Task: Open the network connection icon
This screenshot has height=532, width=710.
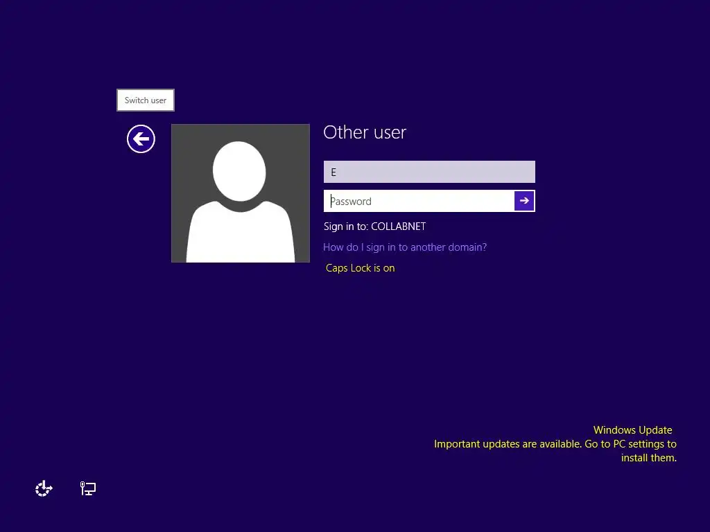Action: 88,488
